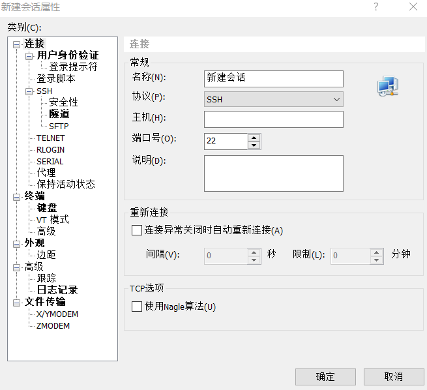Close the 新建会话属性 dialog
This screenshot has height=390, width=427.
tap(413, 7)
